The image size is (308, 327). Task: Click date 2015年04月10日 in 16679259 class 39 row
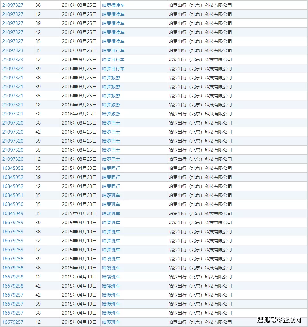(79, 223)
